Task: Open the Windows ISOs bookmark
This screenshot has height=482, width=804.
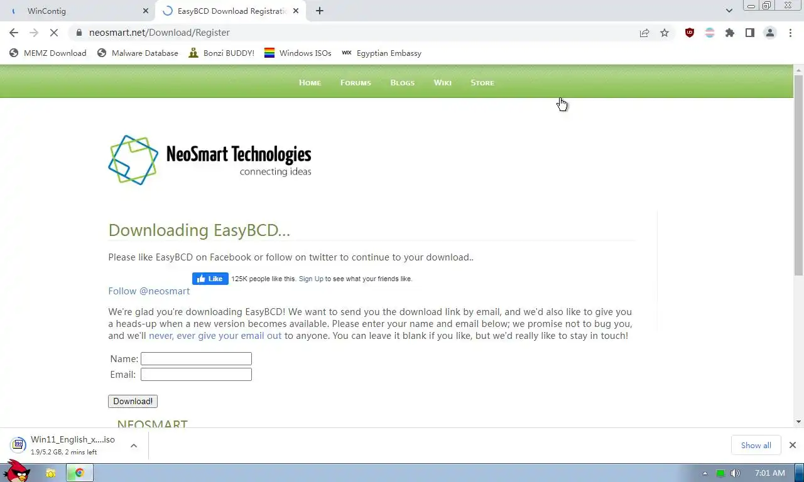Action: (298, 53)
